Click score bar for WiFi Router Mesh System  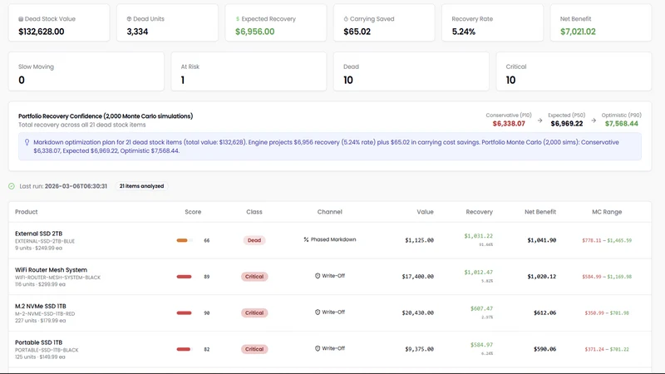point(185,277)
